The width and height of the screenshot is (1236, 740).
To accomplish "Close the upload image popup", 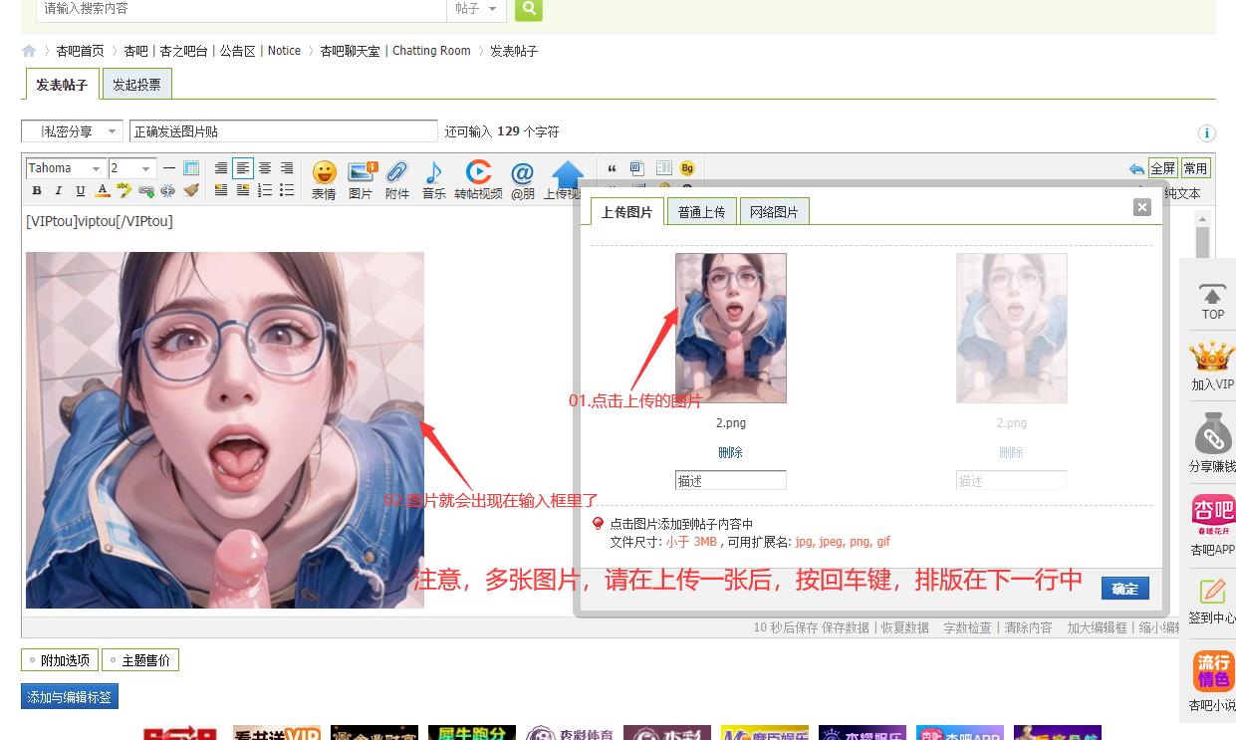I will [1142, 207].
